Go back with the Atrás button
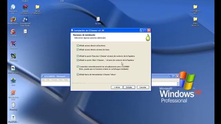Image resolution: width=221 pixels, height=124 pixels. pos(117,87)
